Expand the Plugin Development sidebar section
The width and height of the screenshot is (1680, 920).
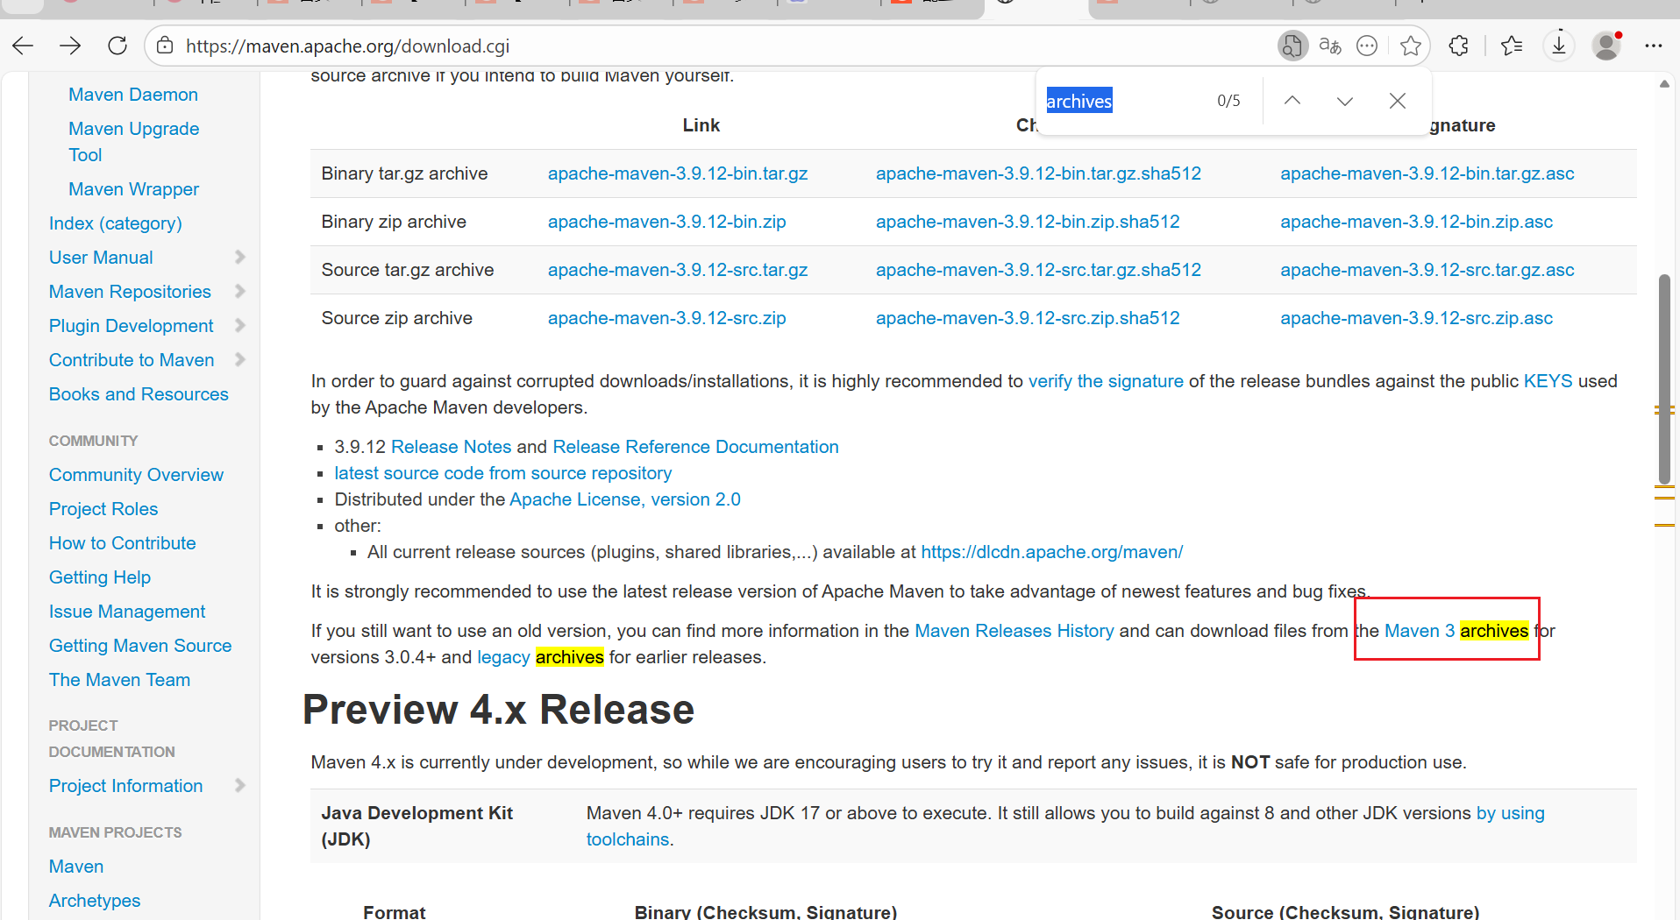click(240, 325)
